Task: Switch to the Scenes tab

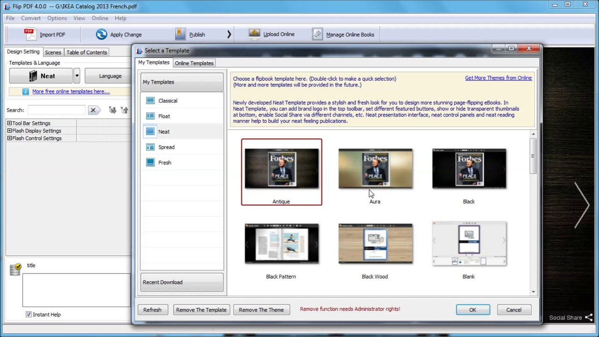Action: 53,52
